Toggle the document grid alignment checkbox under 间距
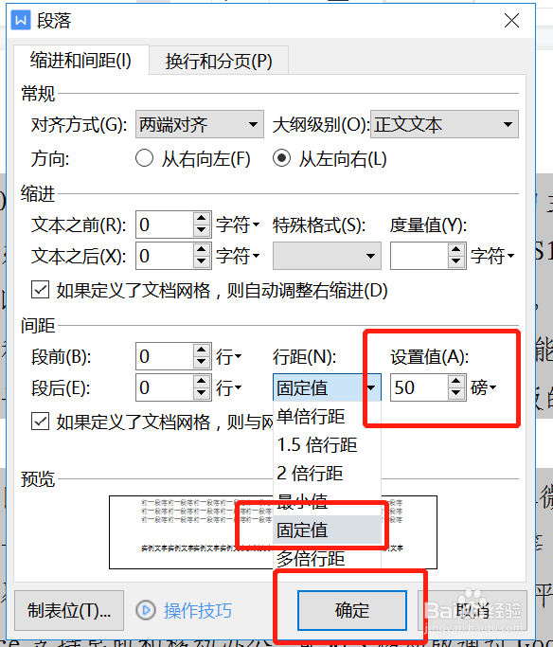This screenshot has height=647, width=553. point(40,422)
